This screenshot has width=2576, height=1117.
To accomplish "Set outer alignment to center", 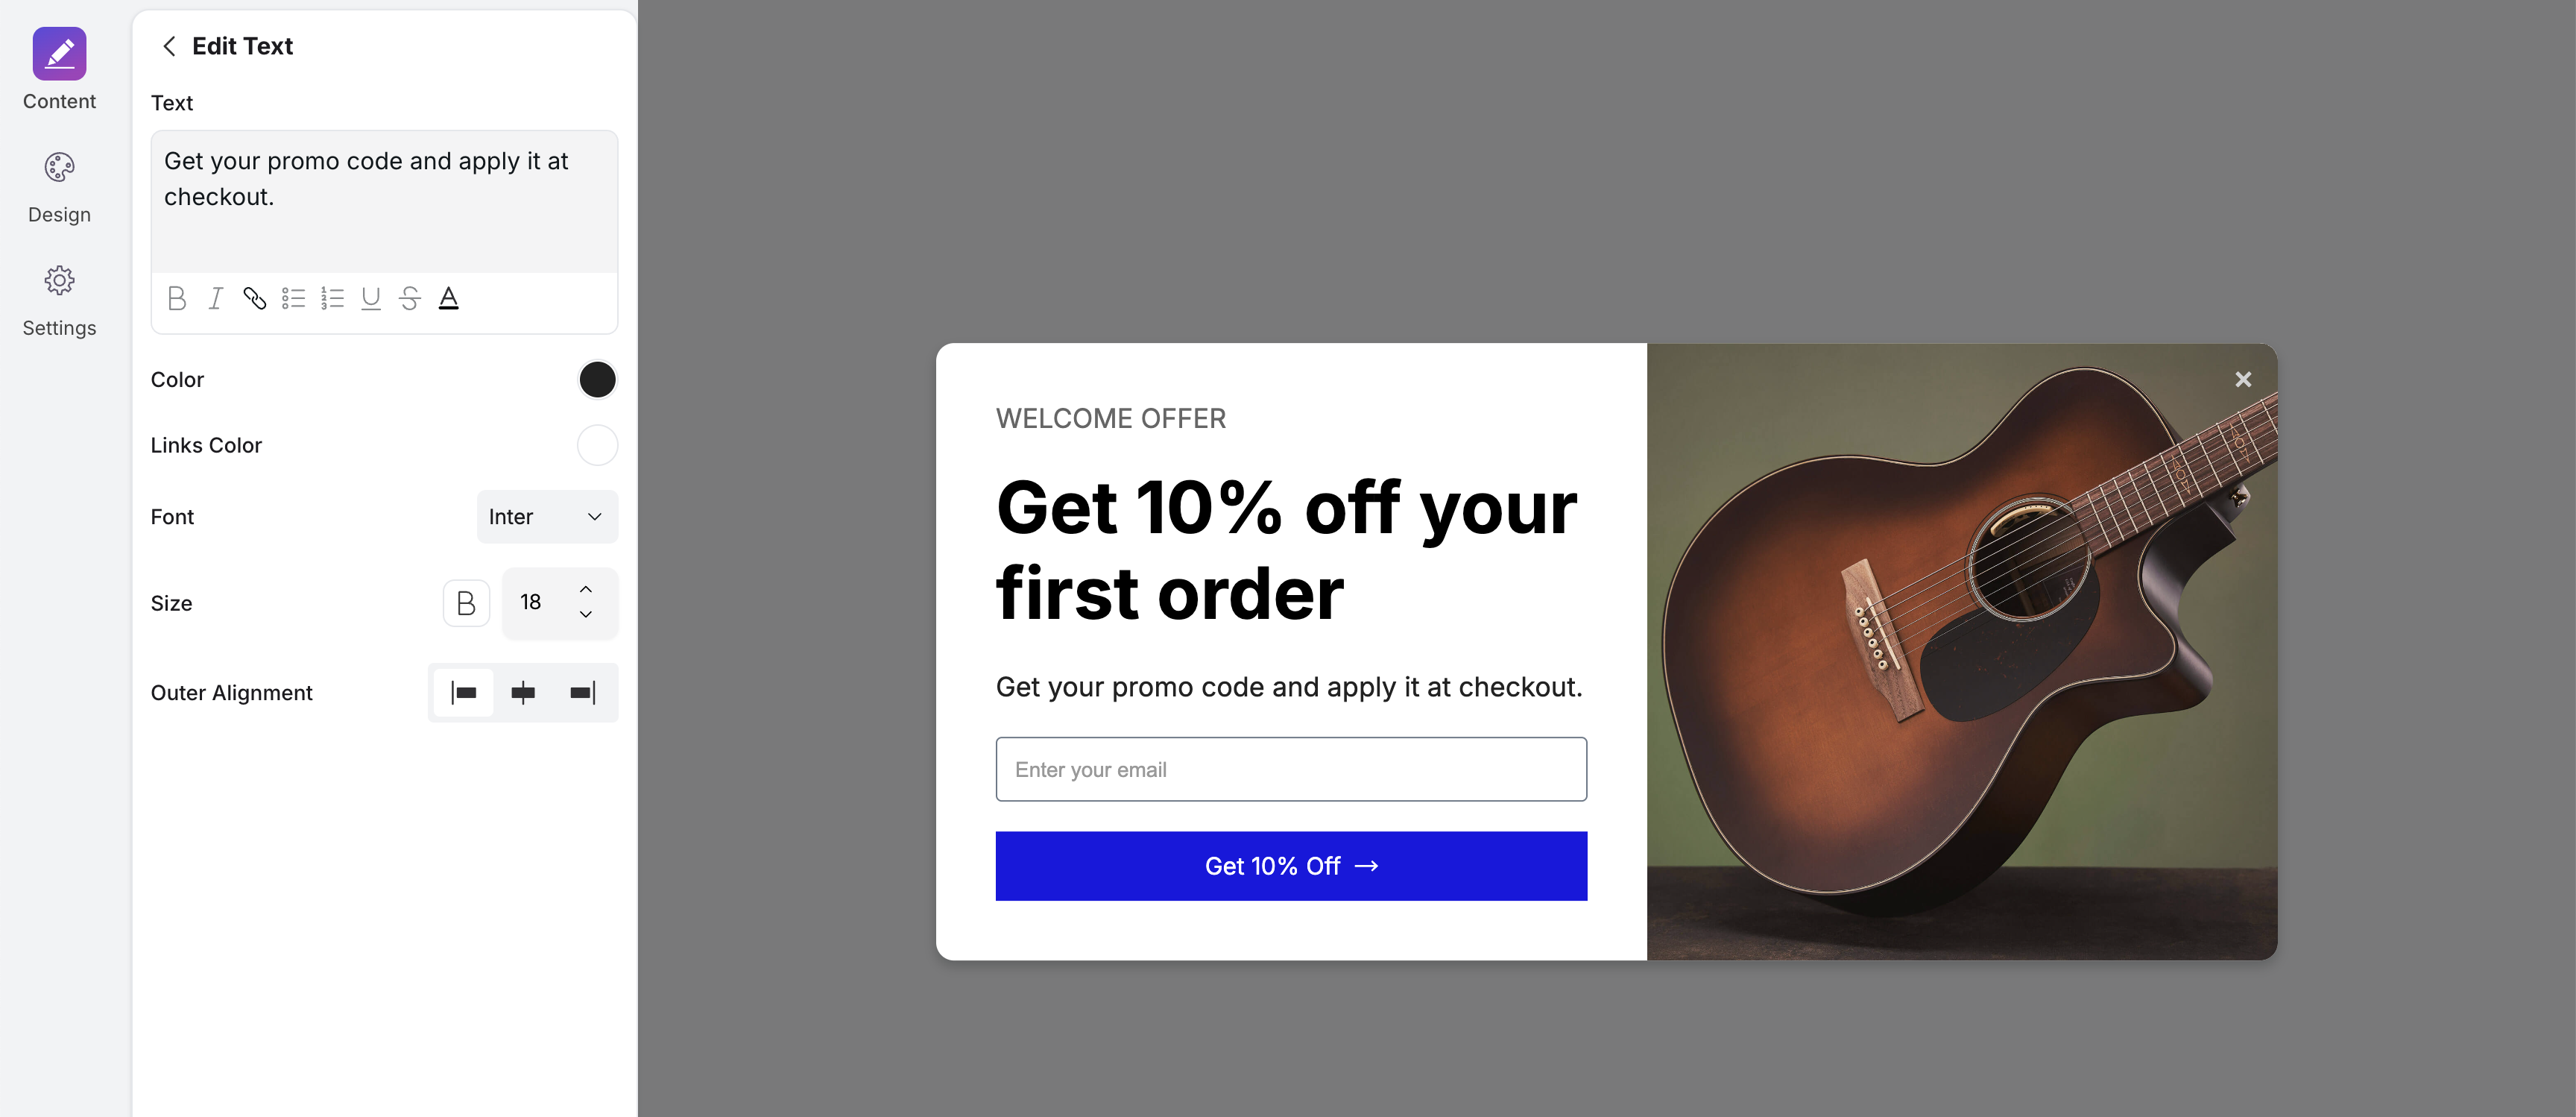I will [x=523, y=692].
